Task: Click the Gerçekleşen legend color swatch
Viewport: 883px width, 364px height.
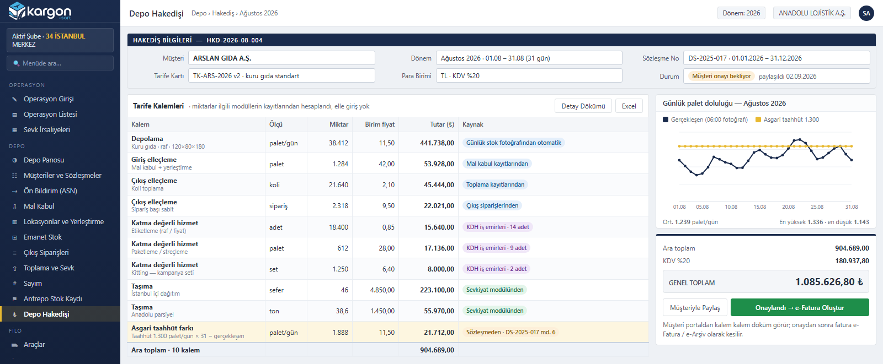Action: point(666,119)
